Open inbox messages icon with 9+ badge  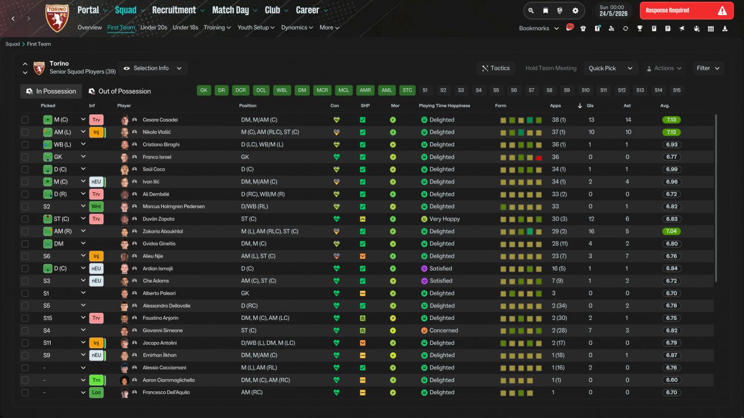[570, 28]
